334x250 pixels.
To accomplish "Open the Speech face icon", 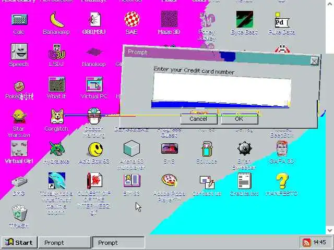I will tap(19, 52).
